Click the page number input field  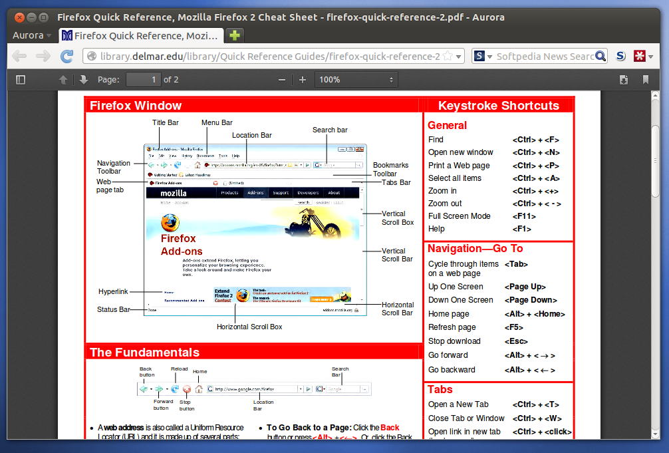(x=143, y=80)
